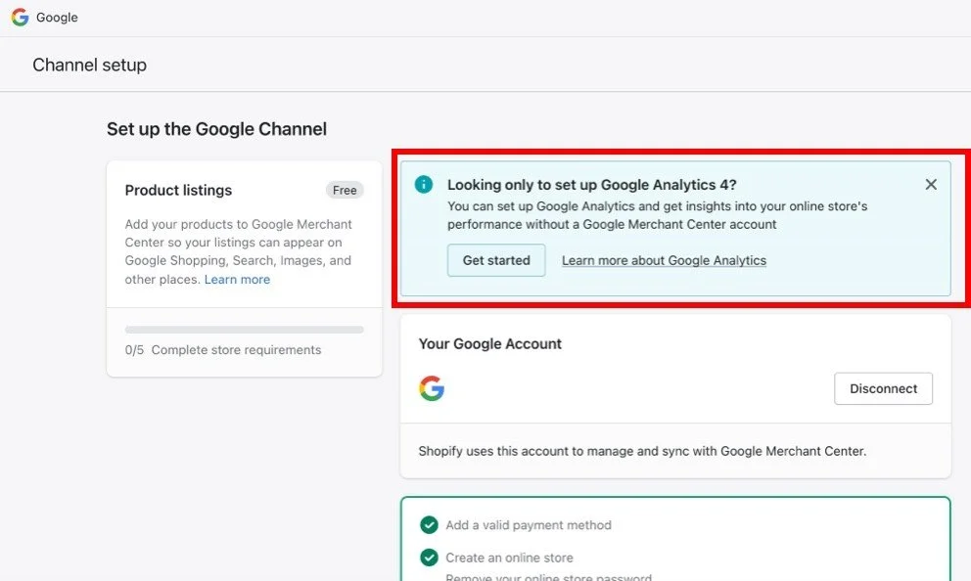Click the Add a valid payment method text
Screen dimensions: 971x581
click(x=529, y=525)
